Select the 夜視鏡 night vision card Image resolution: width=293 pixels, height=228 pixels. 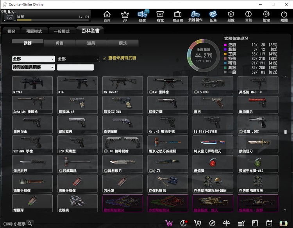coord(78,203)
